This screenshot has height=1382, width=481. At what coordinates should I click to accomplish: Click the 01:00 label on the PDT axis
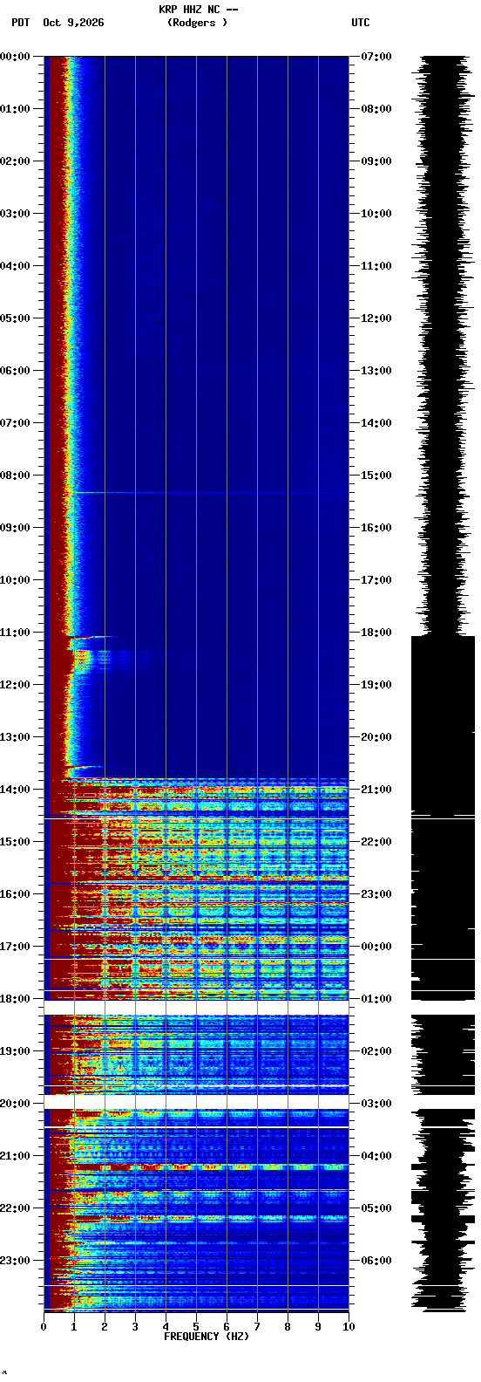pos(15,109)
